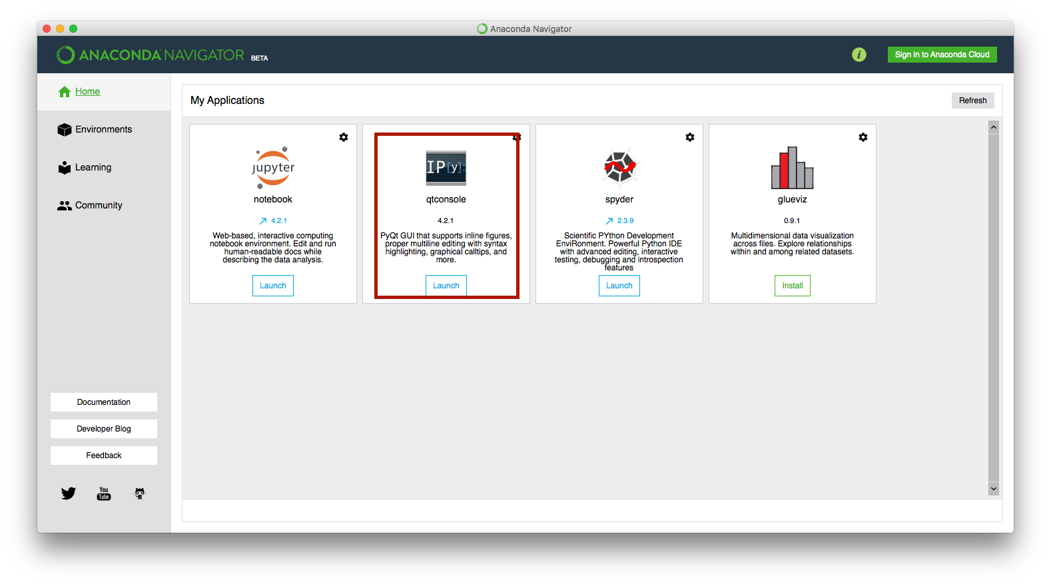Open settings gear for spyder

690,137
